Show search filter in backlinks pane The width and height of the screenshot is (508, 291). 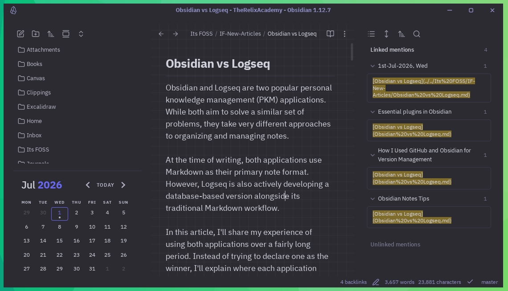pyautogui.click(x=417, y=34)
